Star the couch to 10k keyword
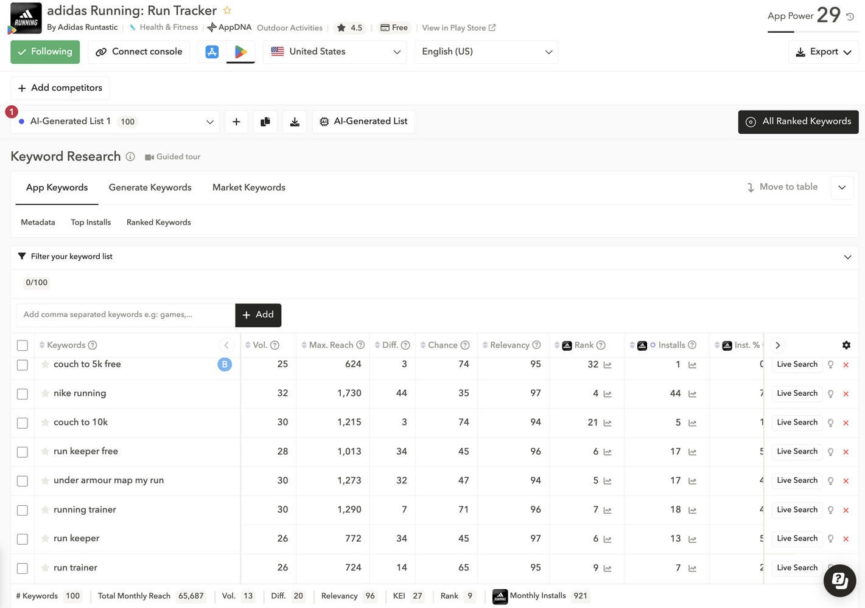The width and height of the screenshot is (865, 608). 45,422
